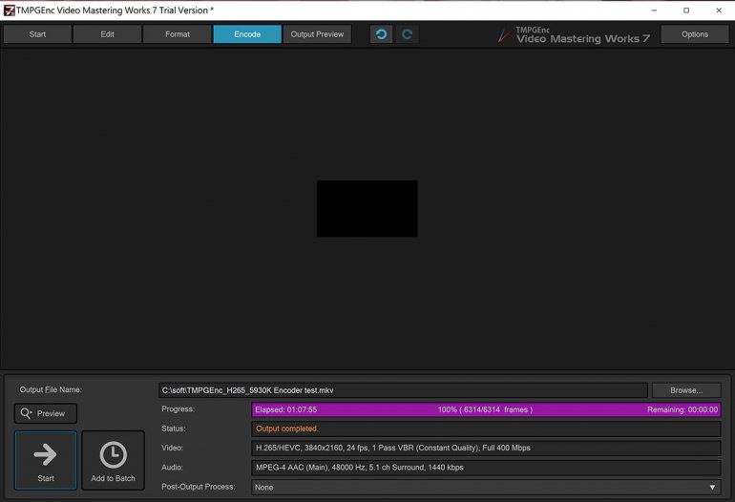Click the 'Video:' label
The height and width of the screenshot is (502, 735).
[172, 448]
